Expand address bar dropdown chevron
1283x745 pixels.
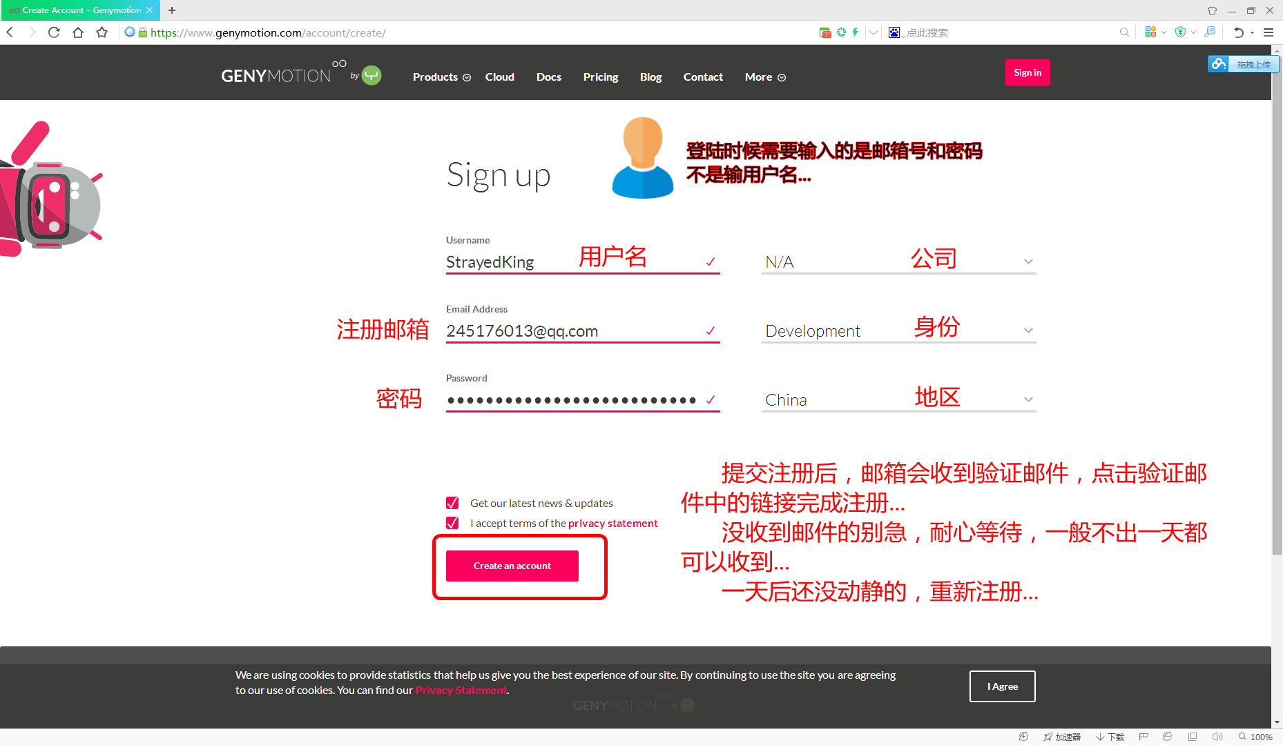874,32
